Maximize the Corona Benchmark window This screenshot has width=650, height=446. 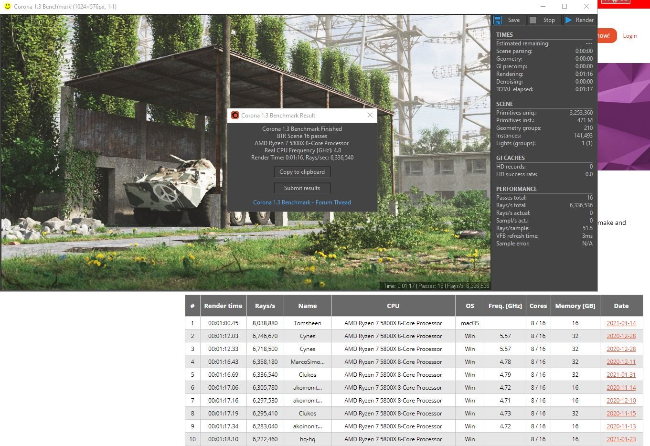tap(565, 6)
